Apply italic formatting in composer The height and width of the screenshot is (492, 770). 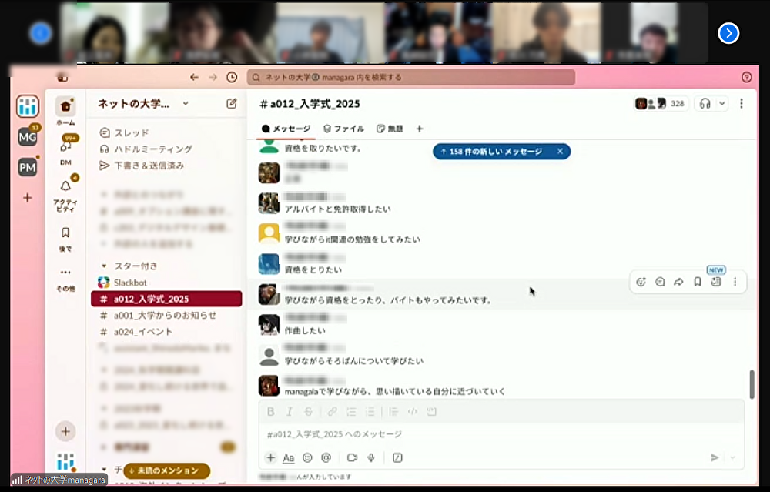[x=290, y=411]
